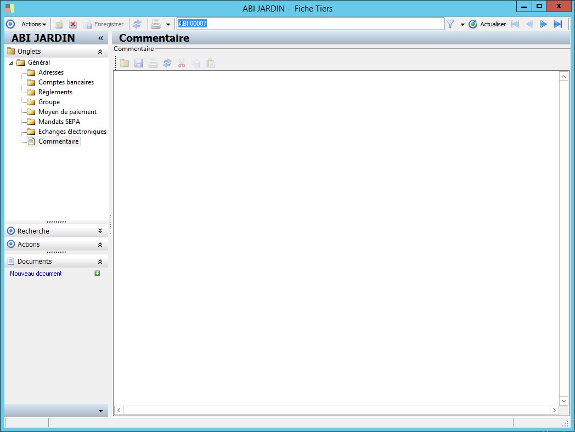Go to the previous record
575x432 pixels.
tap(529, 24)
